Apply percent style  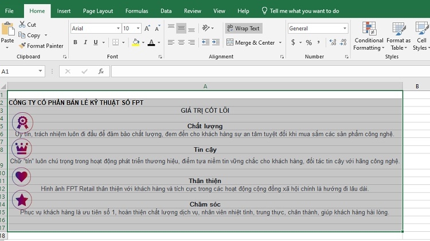pos(309,42)
